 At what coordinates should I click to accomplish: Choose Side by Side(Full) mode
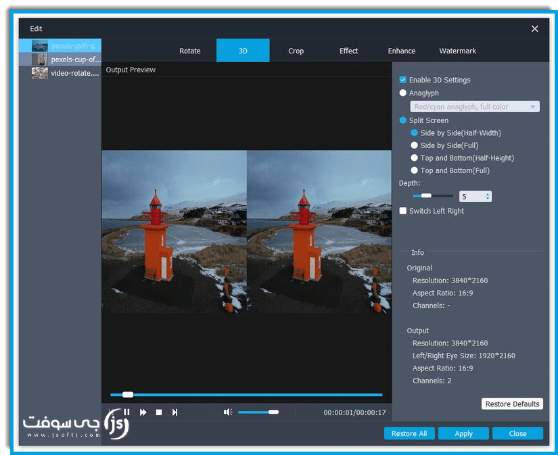click(x=414, y=145)
